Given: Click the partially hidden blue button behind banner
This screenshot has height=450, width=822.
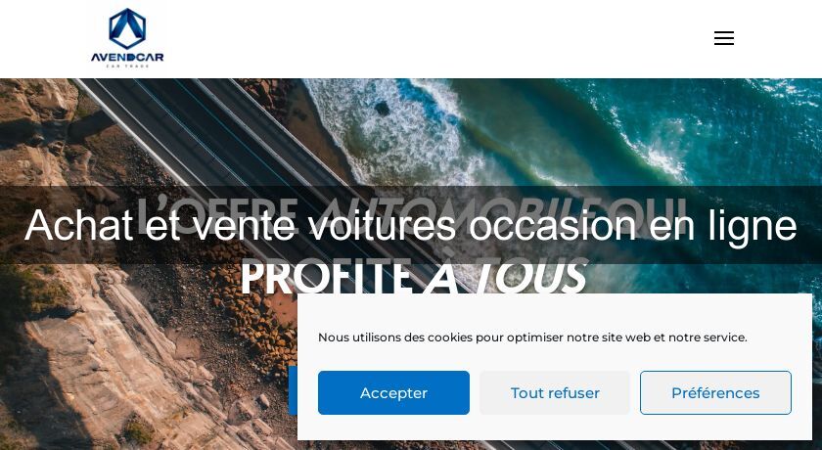Looking at the screenshot, I should [x=293, y=390].
